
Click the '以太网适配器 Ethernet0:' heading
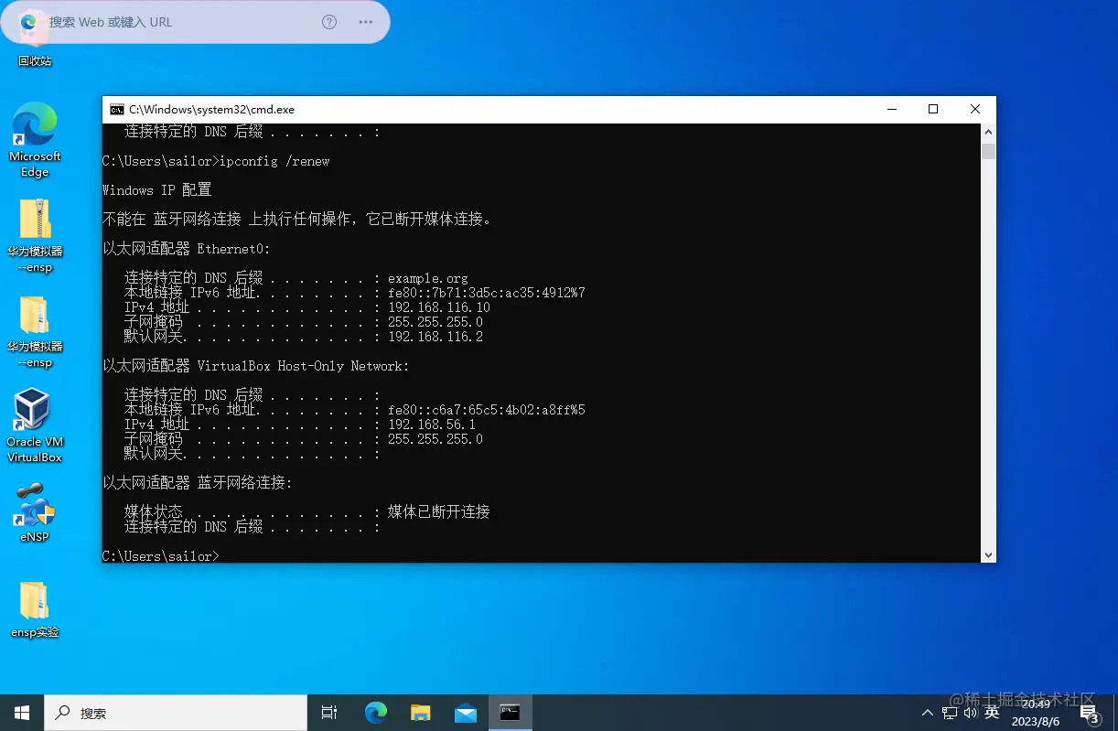(187, 249)
